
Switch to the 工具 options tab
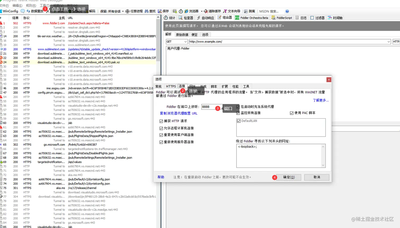click(246, 86)
